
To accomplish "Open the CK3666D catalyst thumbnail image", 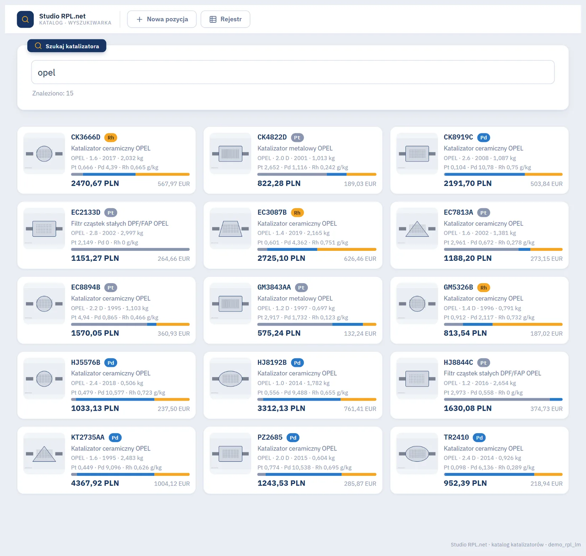I will coord(44,154).
